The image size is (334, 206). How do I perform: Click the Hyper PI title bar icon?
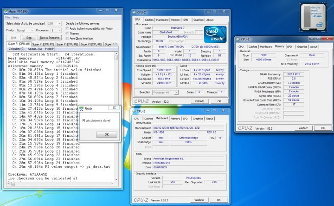point(6,11)
